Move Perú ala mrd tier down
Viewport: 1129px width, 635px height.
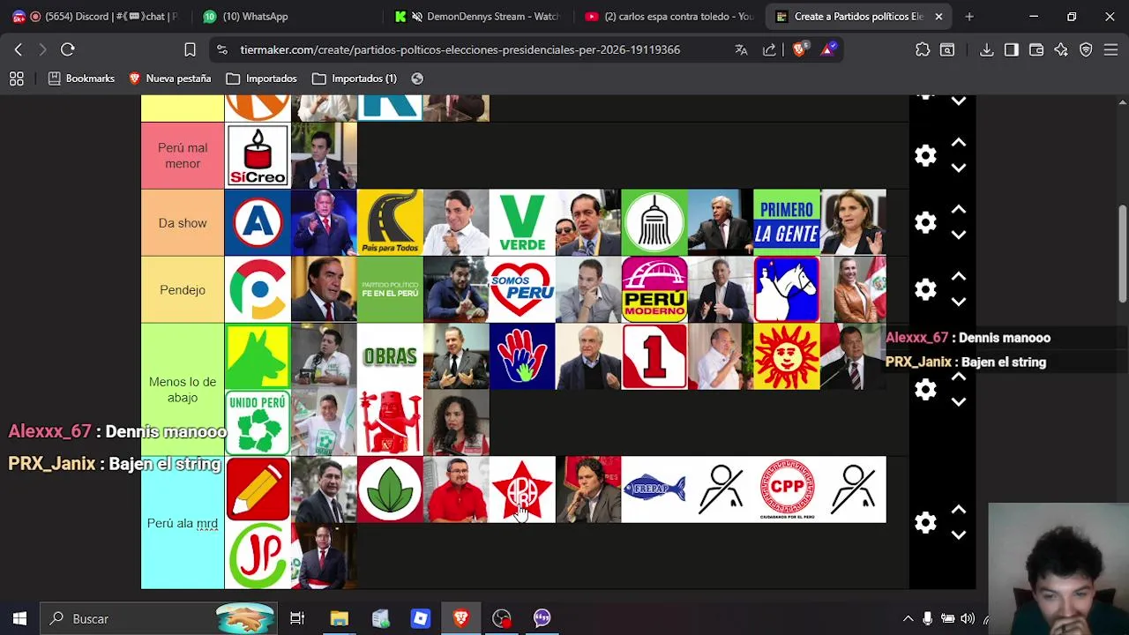(959, 535)
